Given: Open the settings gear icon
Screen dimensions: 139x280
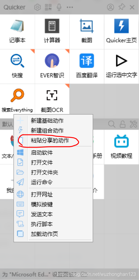Looking at the screenshot, I should (x=37, y=7).
